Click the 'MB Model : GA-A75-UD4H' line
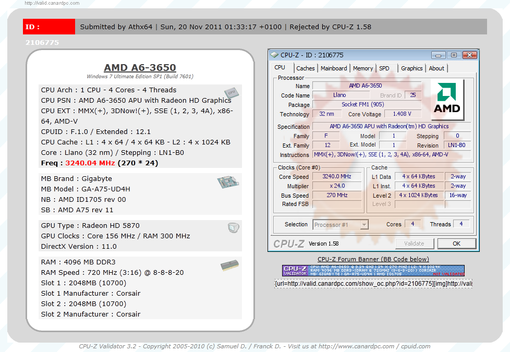510x352 pixels. point(86,189)
